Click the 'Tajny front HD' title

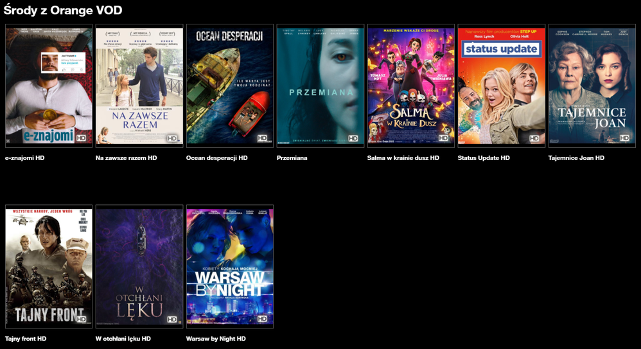(25, 339)
